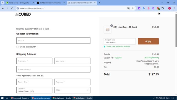The image size is (177, 100).
Task: Reload the checkout page
Action: point(12,8)
